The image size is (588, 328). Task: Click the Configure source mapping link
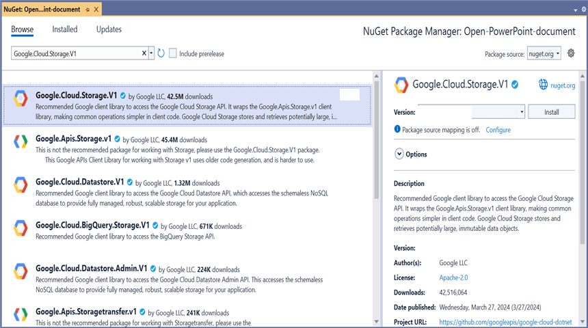[x=498, y=130]
